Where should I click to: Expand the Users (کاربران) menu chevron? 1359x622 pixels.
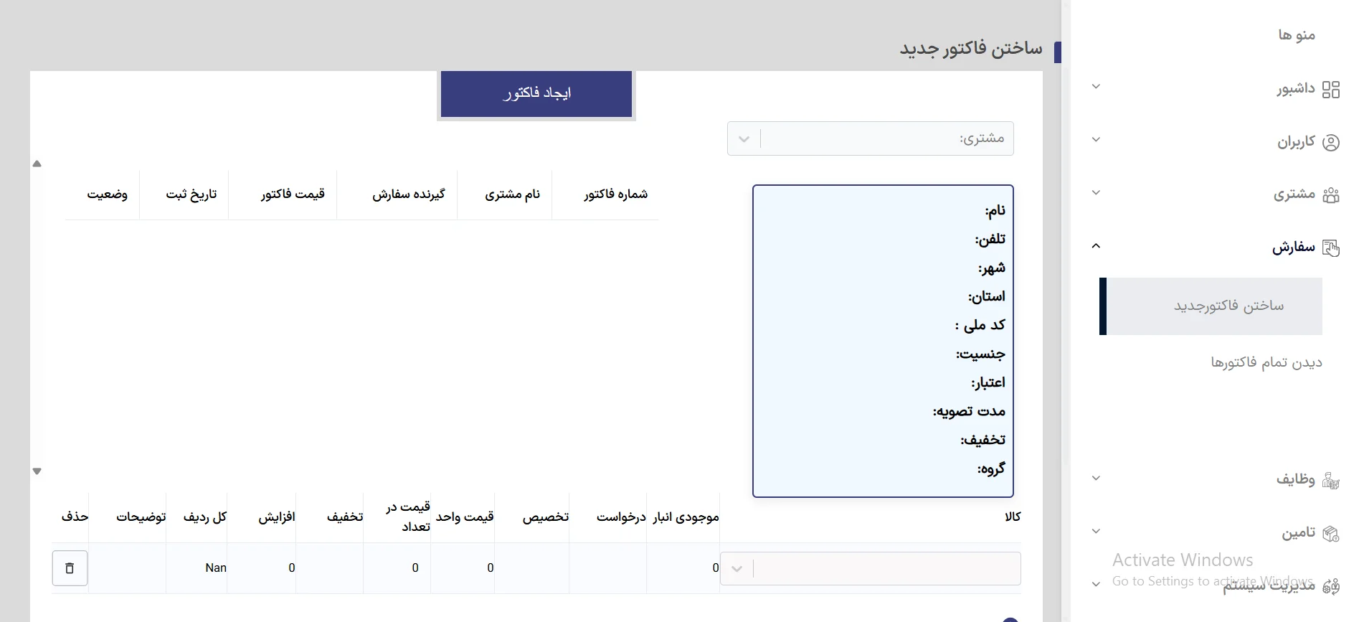(1096, 140)
